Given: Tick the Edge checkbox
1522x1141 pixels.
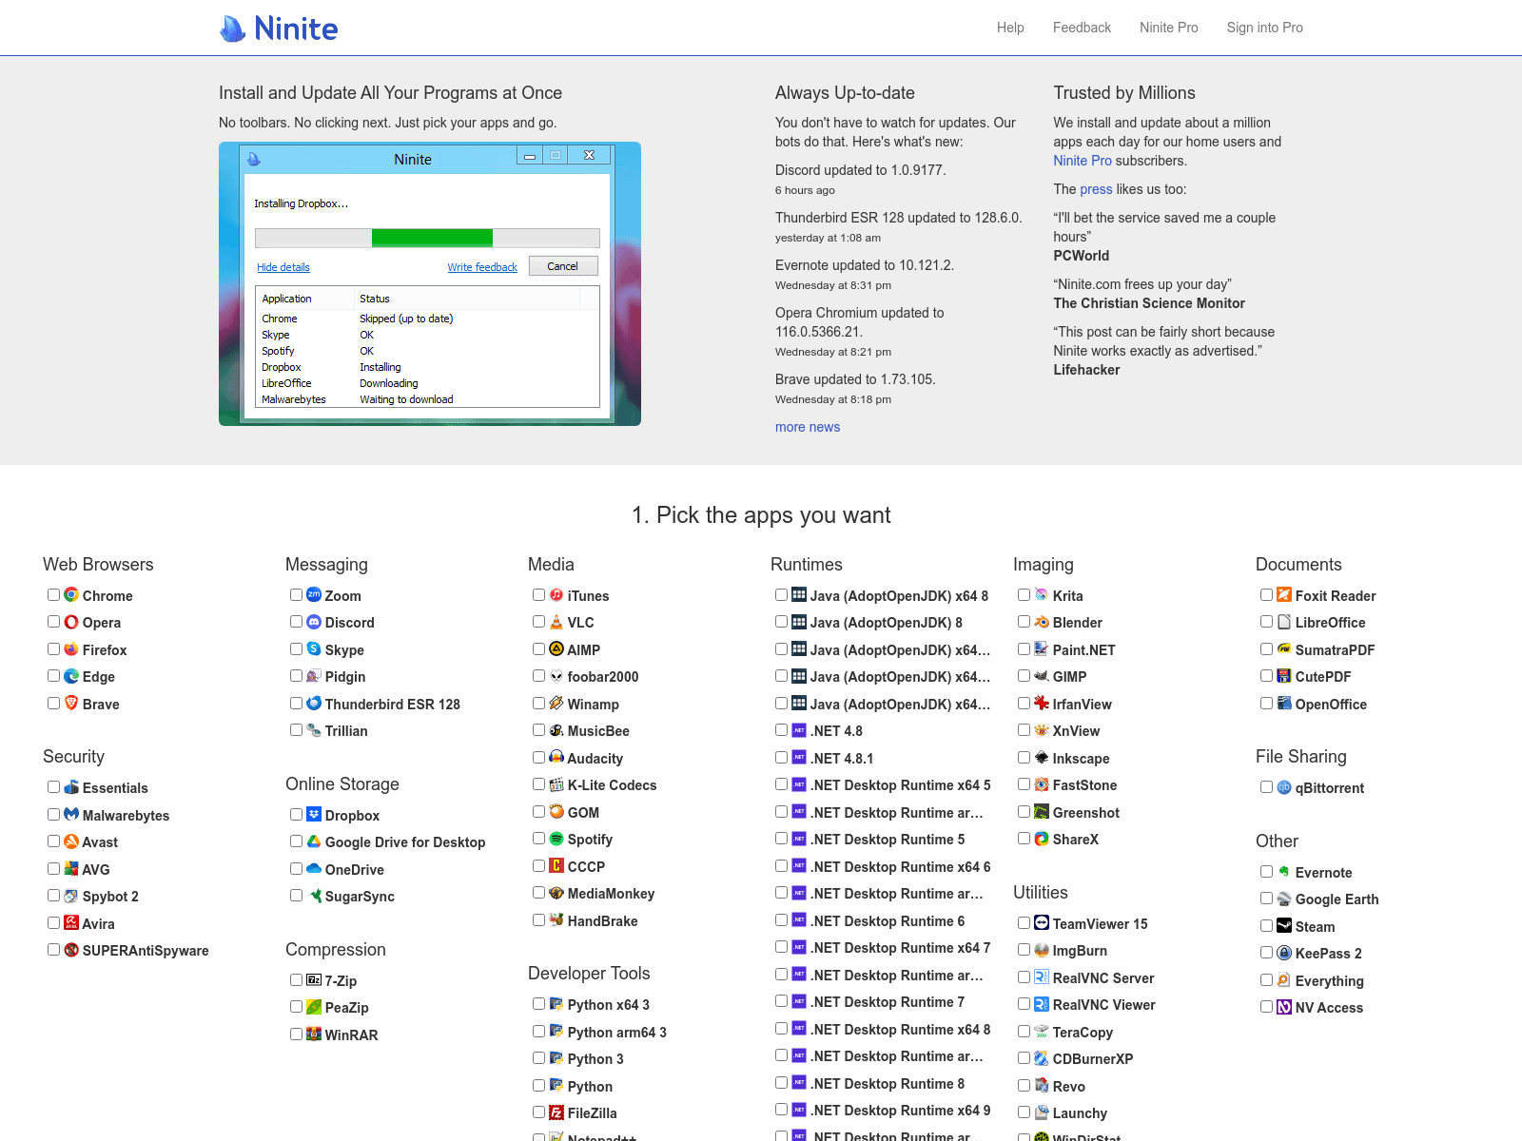Looking at the screenshot, I should [x=54, y=675].
